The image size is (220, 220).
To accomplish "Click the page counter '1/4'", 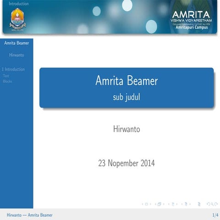I will coord(215,215).
